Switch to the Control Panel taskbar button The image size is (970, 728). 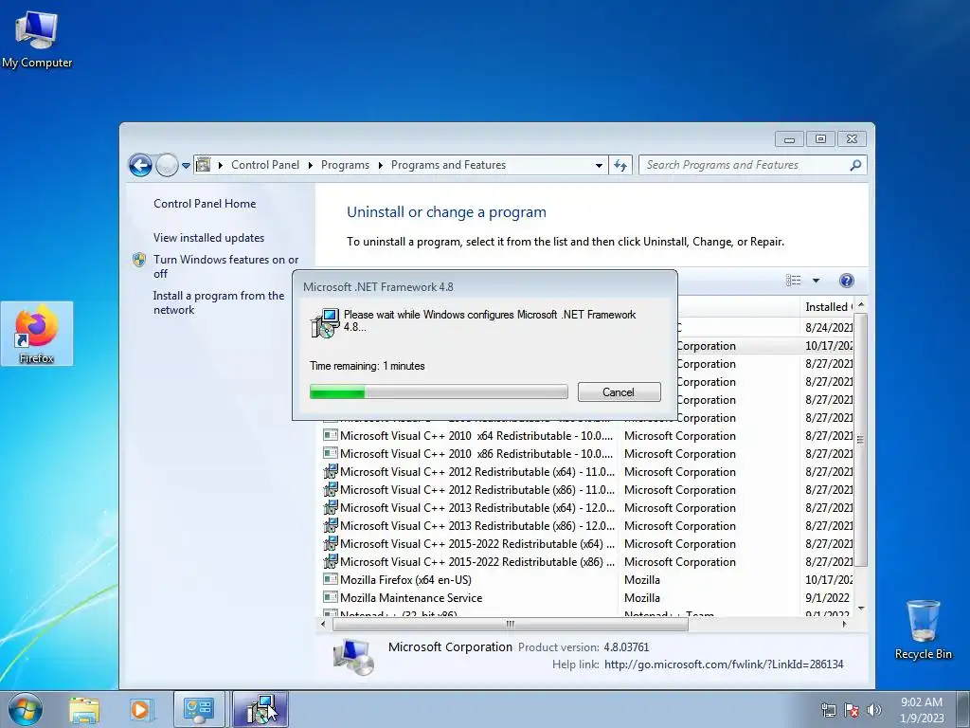199,710
